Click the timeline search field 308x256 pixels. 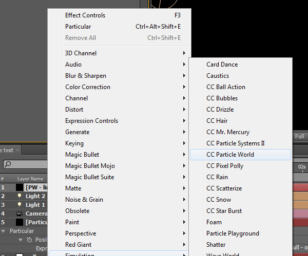(x=26, y=164)
